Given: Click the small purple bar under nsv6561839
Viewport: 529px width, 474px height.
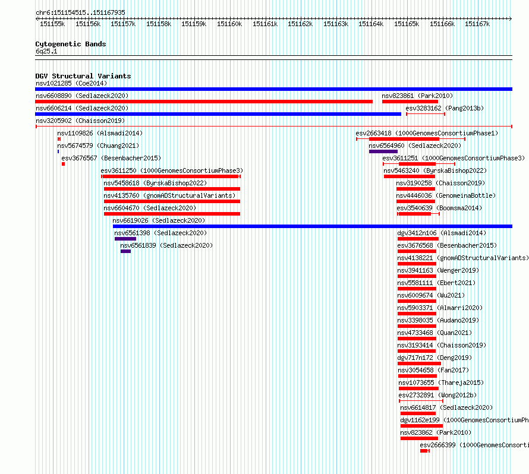Looking at the screenshot, I should pos(125,251).
